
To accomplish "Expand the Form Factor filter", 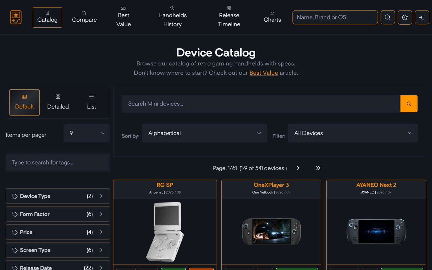I will coord(58,214).
